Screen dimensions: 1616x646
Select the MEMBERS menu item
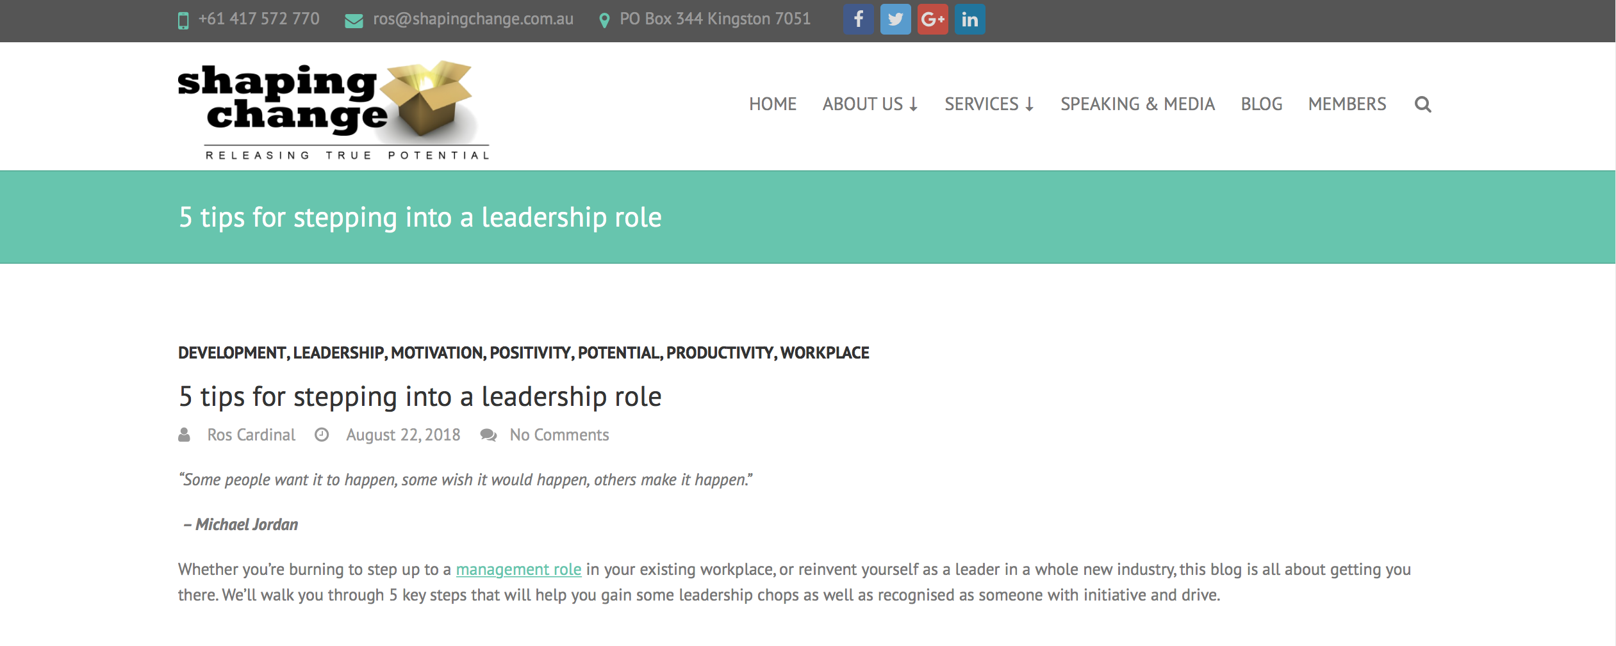tap(1347, 104)
